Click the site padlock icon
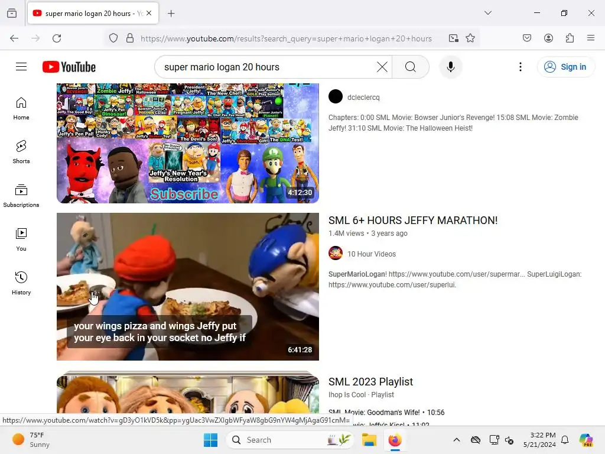This screenshot has height=454, width=605. 130,38
